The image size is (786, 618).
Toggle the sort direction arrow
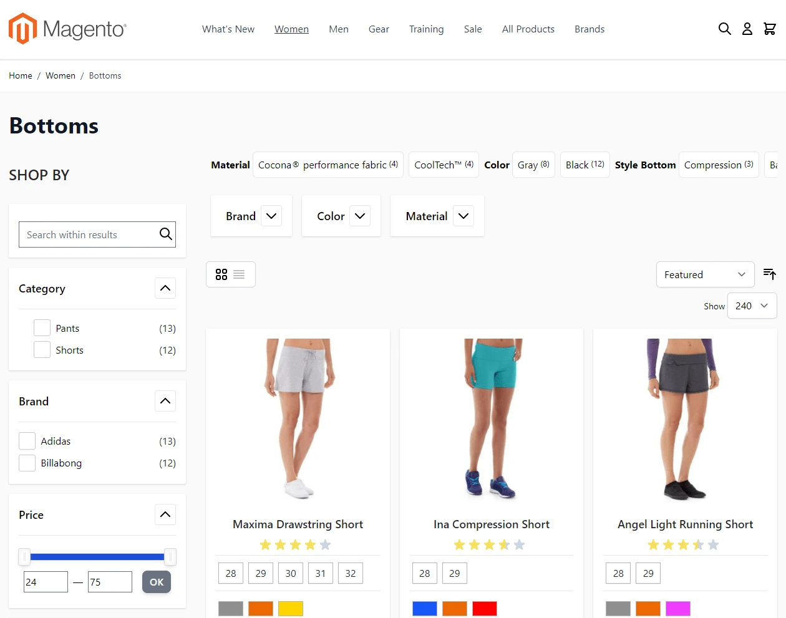[x=770, y=274]
